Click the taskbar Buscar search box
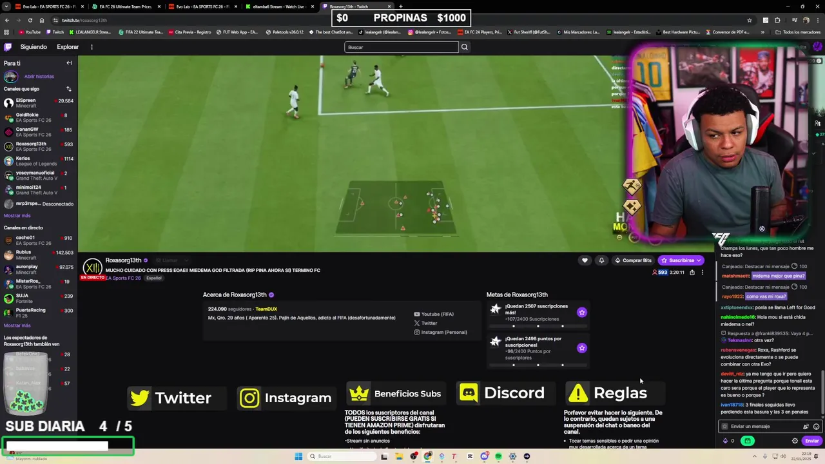This screenshot has width=825, height=464. point(340,456)
